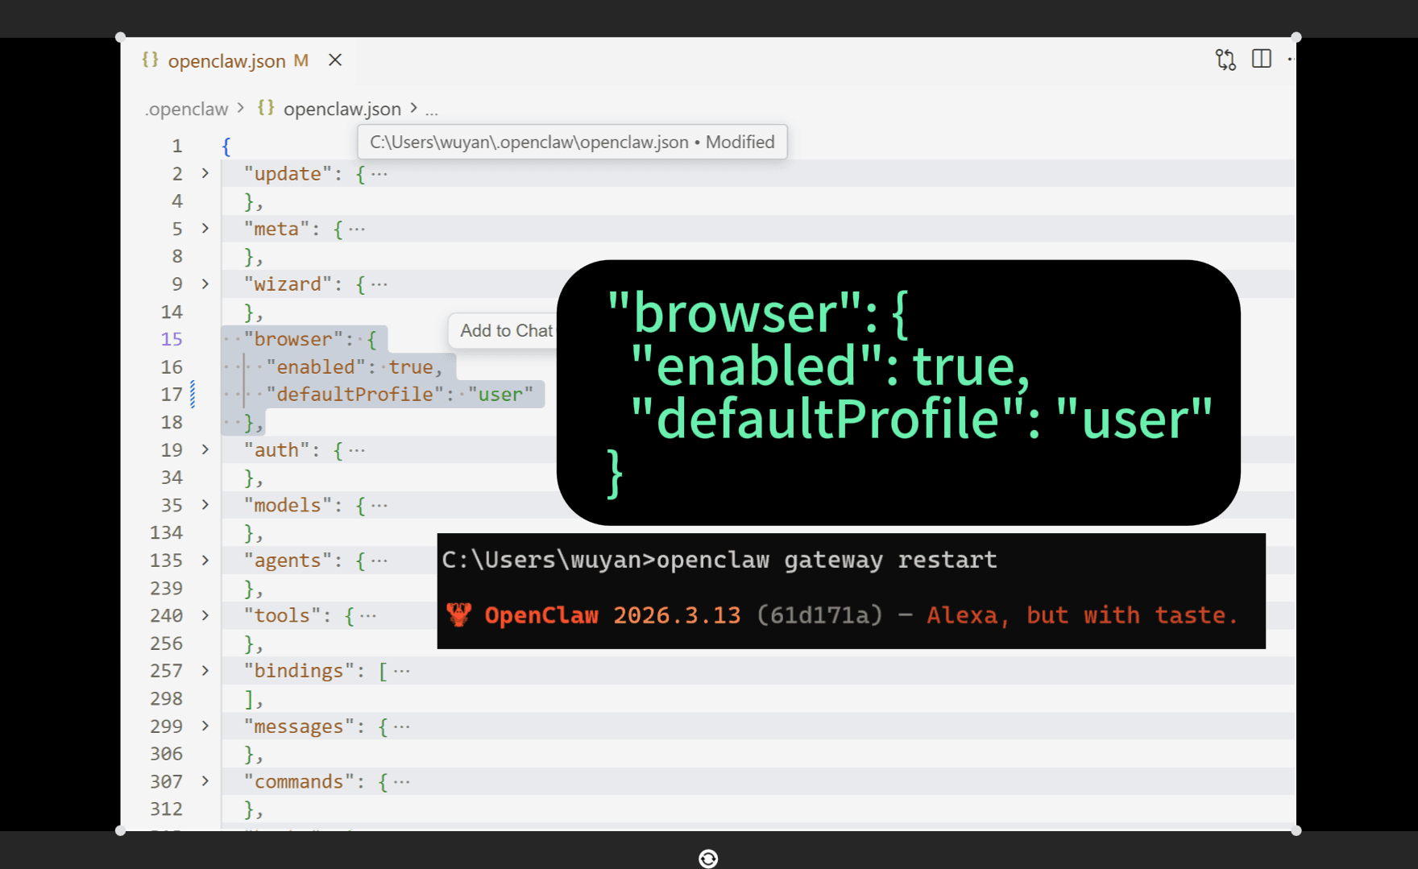1418x869 pixels.
Task: Open the changes compare icon in the editor toolbar
Action: tap(1225, 60)
